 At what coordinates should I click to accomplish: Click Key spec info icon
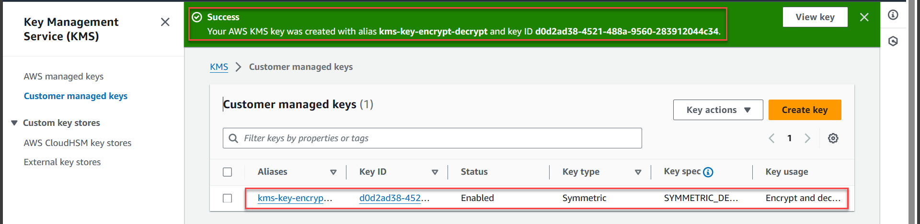[708, 172]
